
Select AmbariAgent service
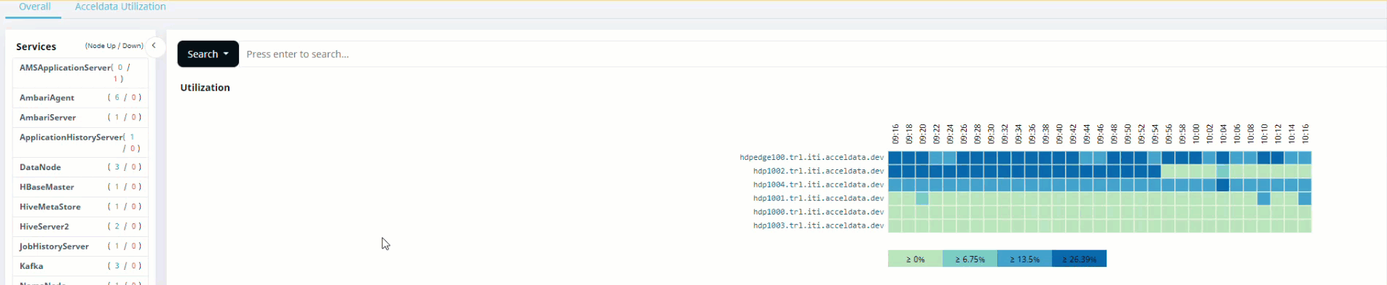point(80,97)
